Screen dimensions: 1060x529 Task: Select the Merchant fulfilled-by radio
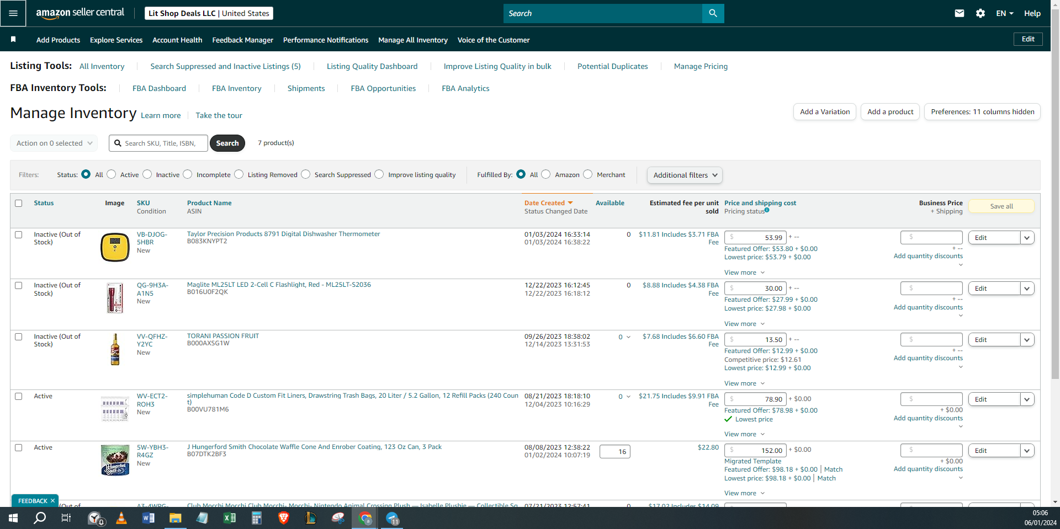click(588, 174)
